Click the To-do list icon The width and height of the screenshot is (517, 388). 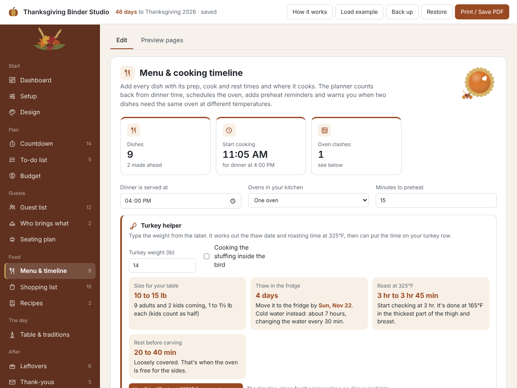pos(12,160)
